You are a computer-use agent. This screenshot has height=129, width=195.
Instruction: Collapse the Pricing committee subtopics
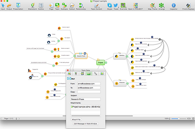click(x=42, y=76)
